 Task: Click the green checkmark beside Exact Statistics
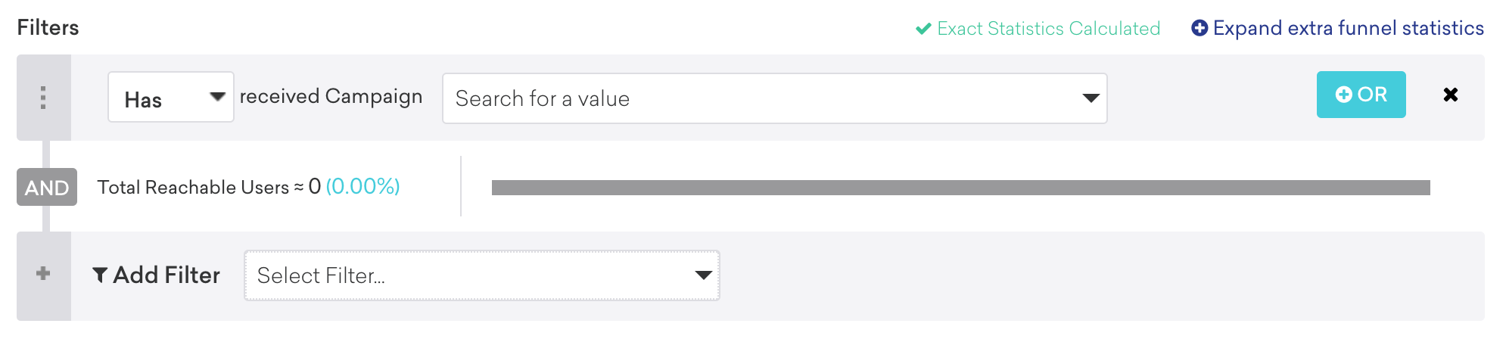(x=923, y=29)
